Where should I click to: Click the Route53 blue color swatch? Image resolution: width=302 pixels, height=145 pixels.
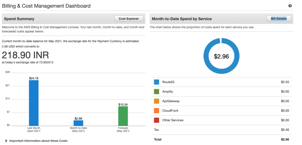pyautogui.click(x=156, y=82)
